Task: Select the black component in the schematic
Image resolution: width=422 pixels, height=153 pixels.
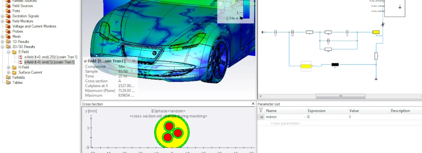Action: point(335,65)
